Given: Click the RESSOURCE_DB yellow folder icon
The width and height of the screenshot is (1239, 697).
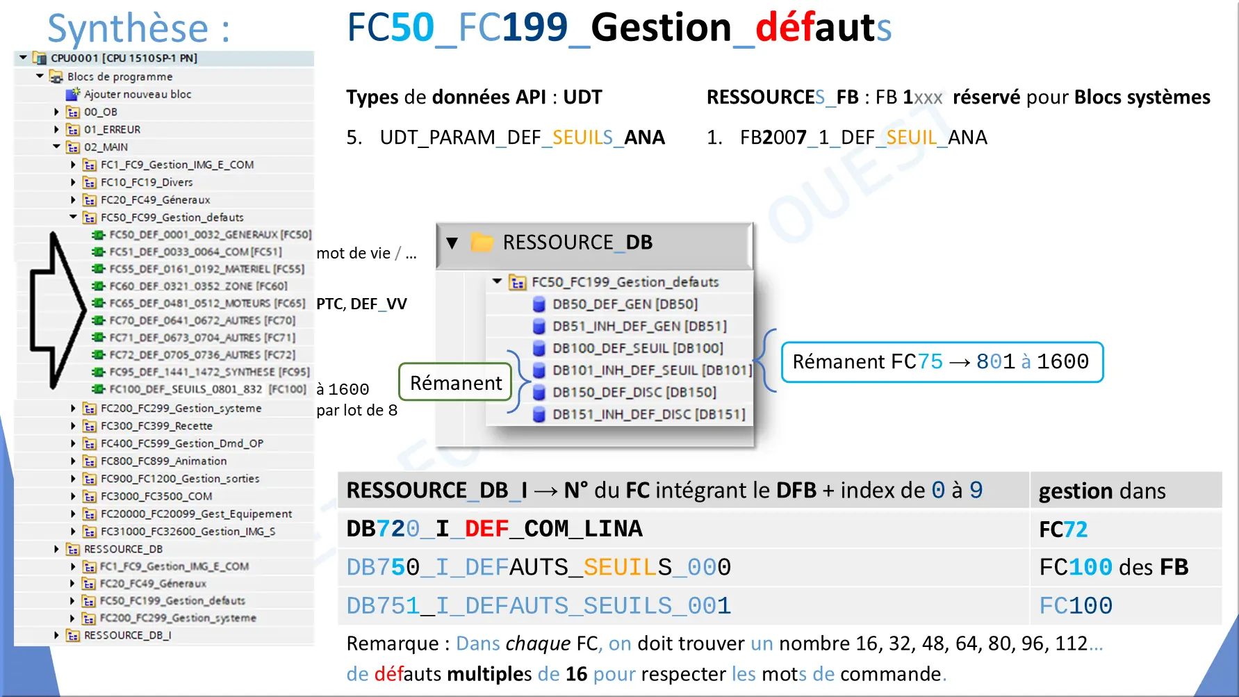Looking at the screenshot, I should click(482, 243).
